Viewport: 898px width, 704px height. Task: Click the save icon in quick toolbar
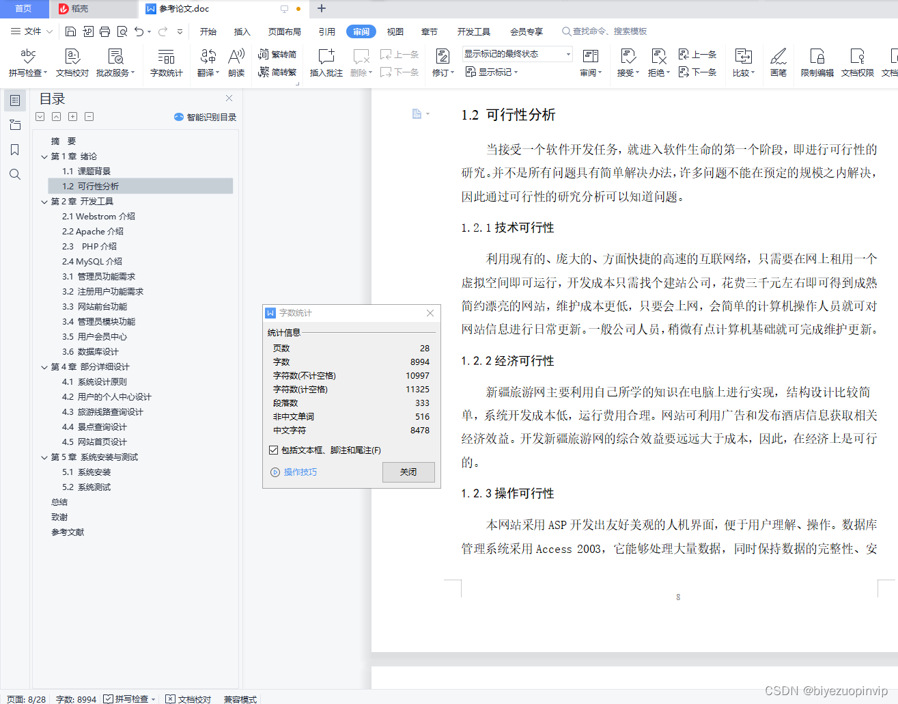[70, 31]
